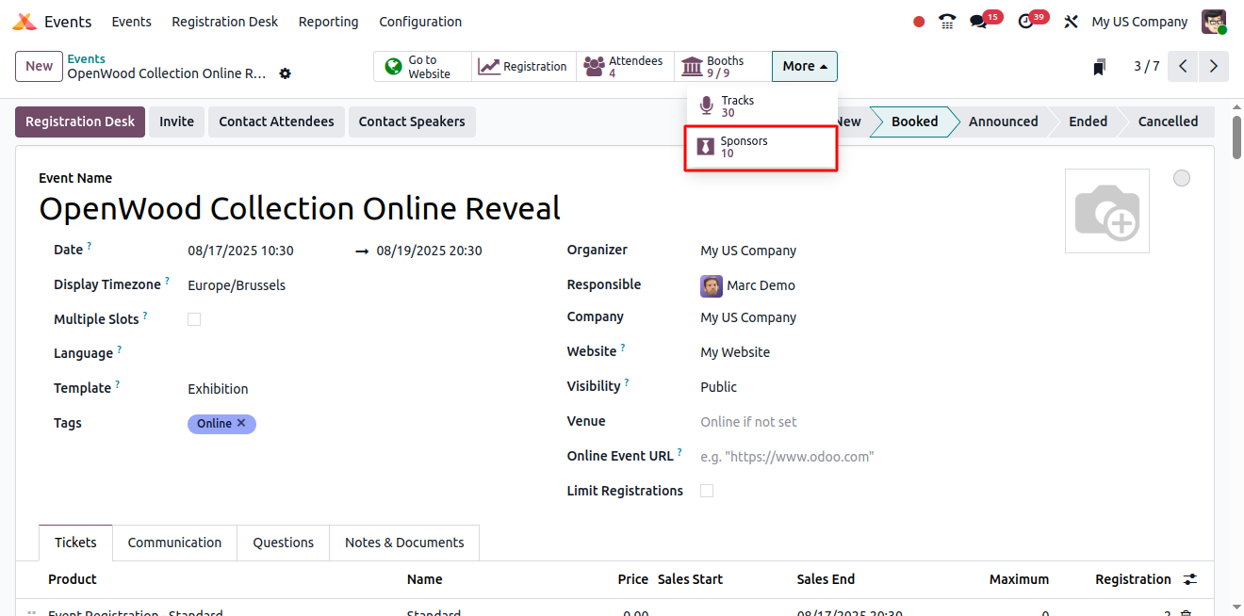1244x616 pixels.
Task: Upload image via camera placeholder
Action: 1106,211
